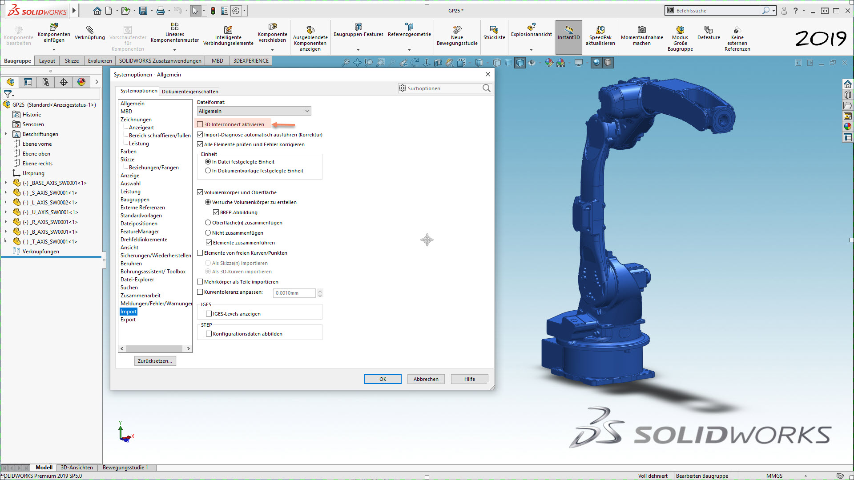Switch to the Layout ribbon tab
This screenshot has width=854, height=480.
(47, 61)
